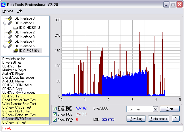This screenshot has width=184, height=132.
Task: Open CD/DVD Copy
Action: [x=12, y=89]
